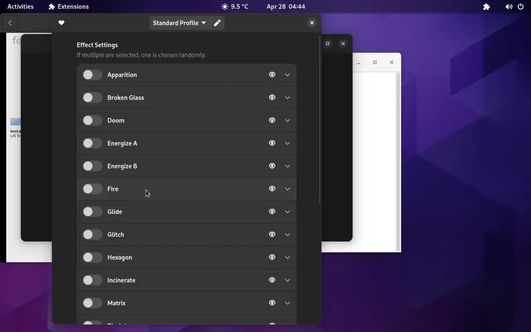The height and width of the screenshot is (332, 531).
Task: Open the Extensions app menu in top bar
Action: click(x=68, y=7)
